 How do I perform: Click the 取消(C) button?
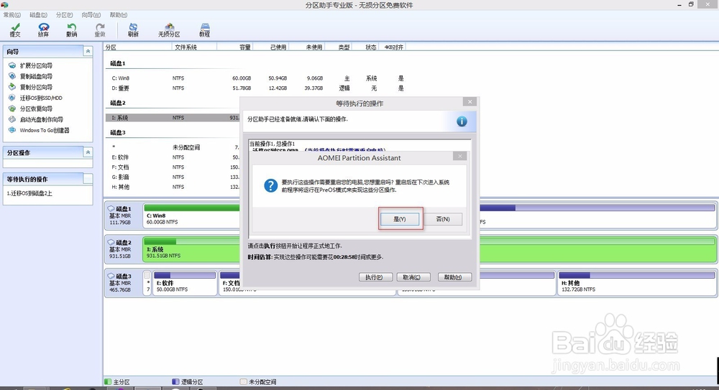click(413, 277)
